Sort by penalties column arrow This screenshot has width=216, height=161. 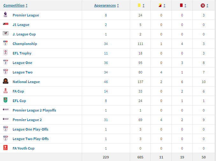(x=207, y=6)
